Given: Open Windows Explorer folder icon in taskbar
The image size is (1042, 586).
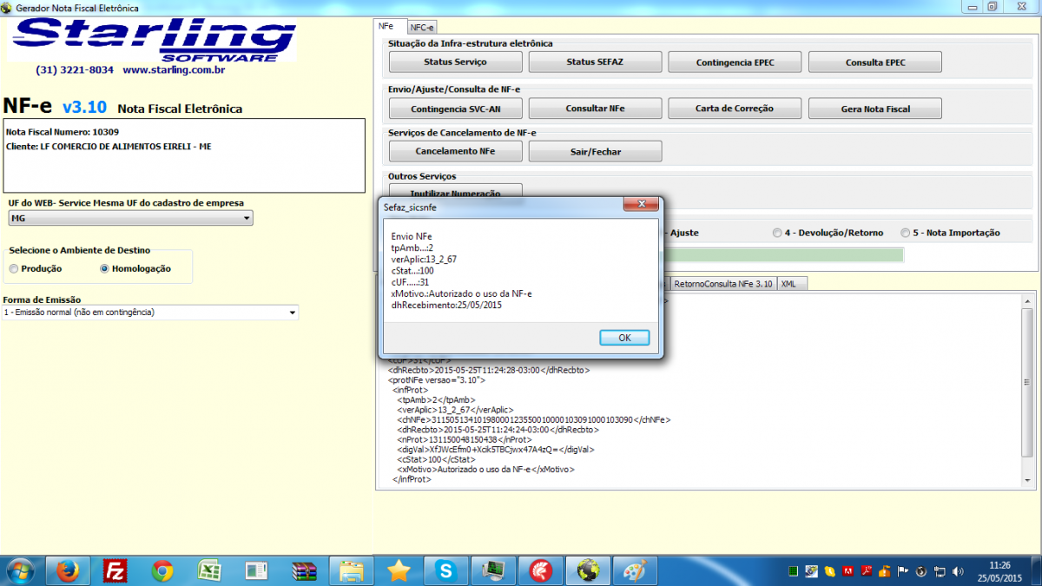Looking at the screenshot, I should click(352, 570).
